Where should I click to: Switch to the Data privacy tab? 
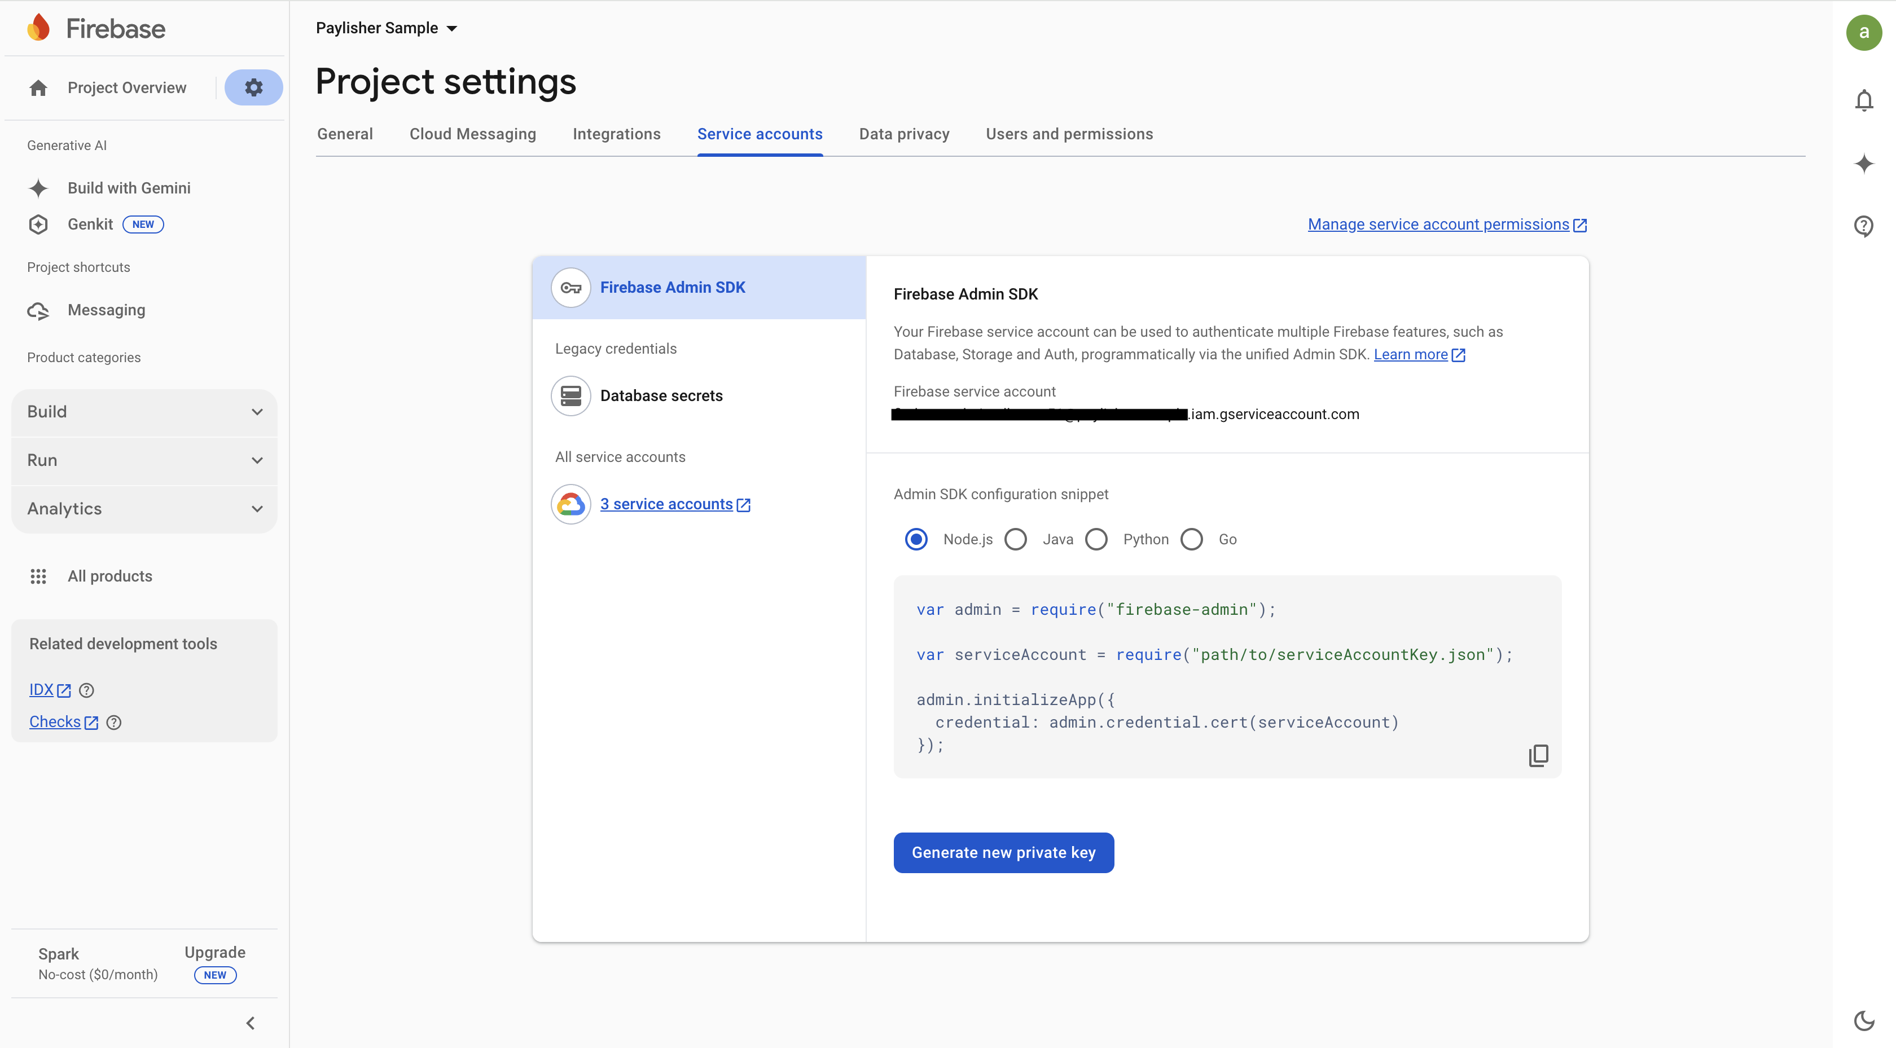point(905,134)
